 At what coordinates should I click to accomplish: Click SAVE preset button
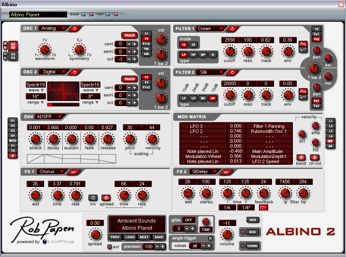pos(158,237)
